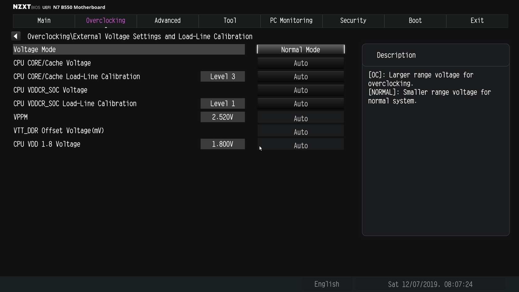519x292 pixels.
Task: Open the CPU VDDCR_SOC Voltage Auto dropdown
Action: [x=301, y=90]
